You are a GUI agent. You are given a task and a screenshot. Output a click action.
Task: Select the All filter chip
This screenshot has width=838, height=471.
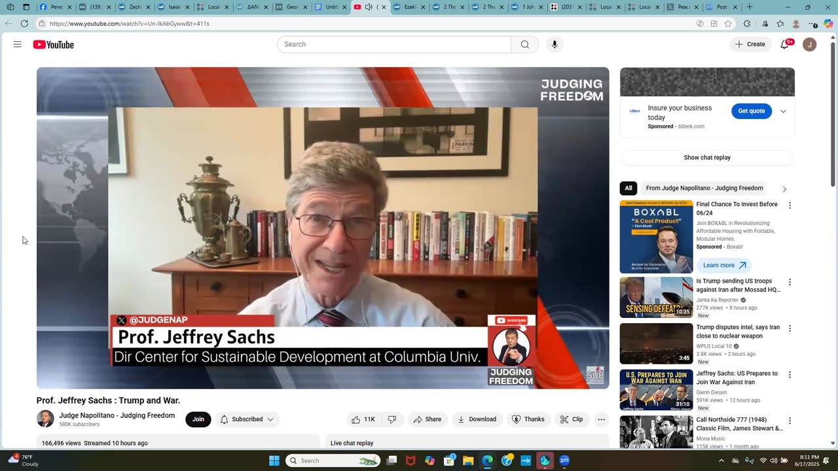tap(628, 188)
